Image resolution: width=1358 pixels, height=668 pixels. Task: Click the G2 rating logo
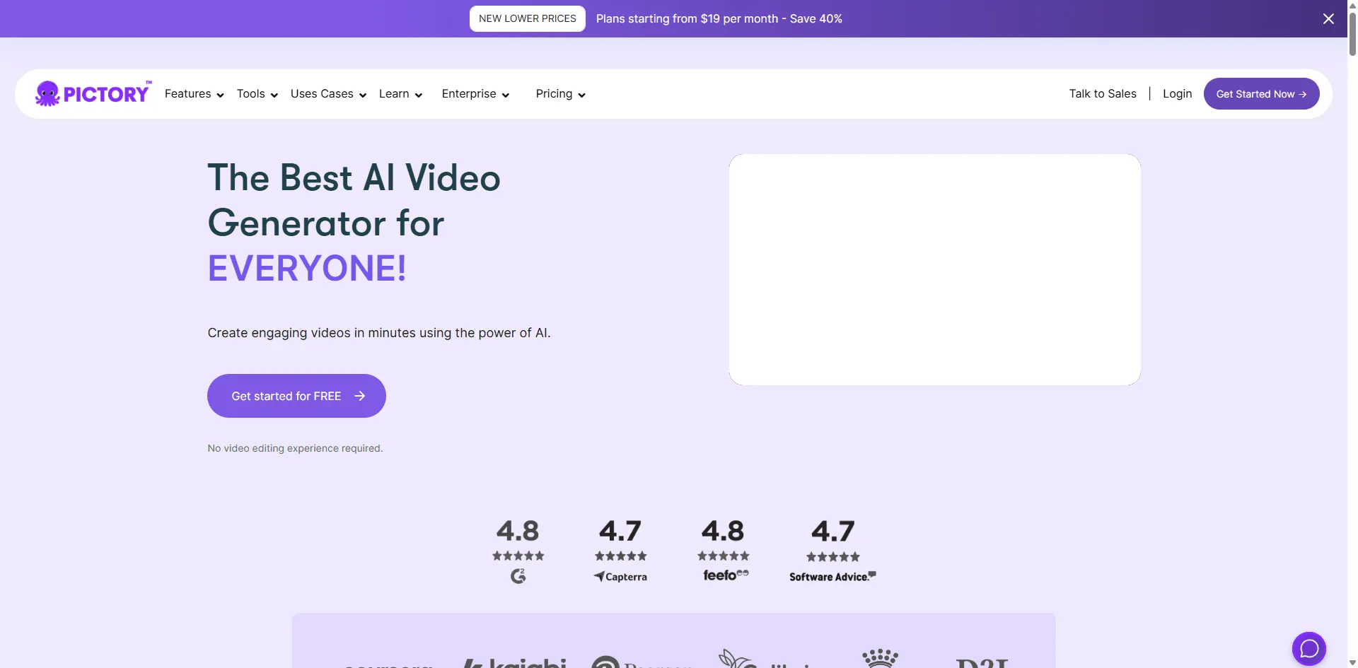[518, 576]
